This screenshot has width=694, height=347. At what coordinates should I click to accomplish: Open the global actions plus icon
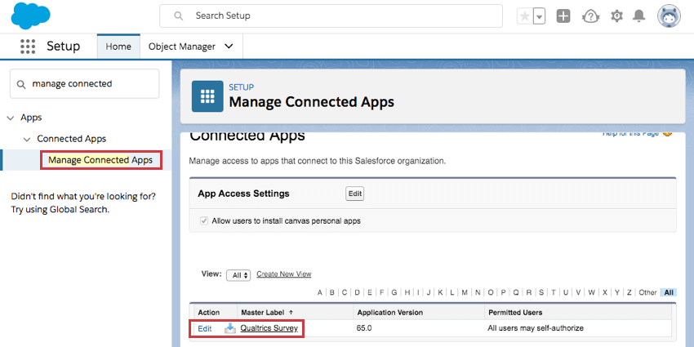point(563,16)
